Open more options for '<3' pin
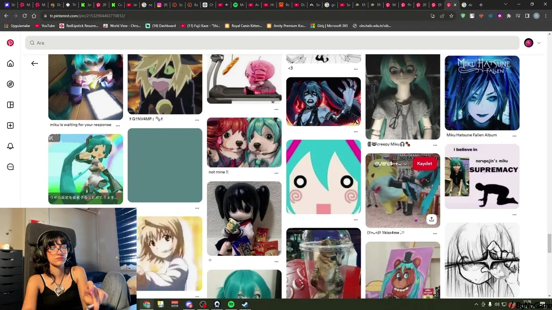The width and height of the screenshot is (552, 310). pos(356,68)
